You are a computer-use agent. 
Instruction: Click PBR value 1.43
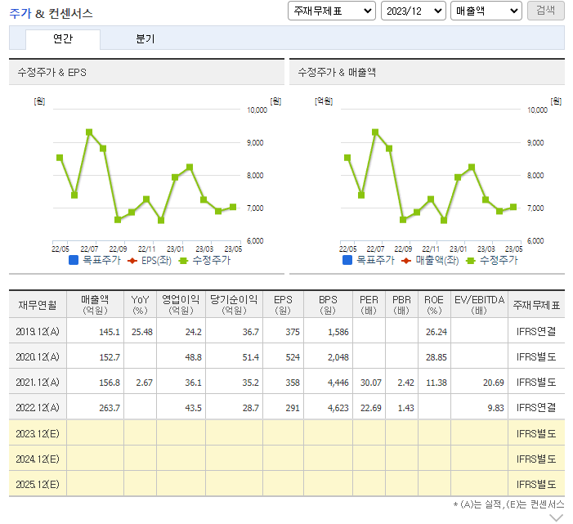click(405, 408)
